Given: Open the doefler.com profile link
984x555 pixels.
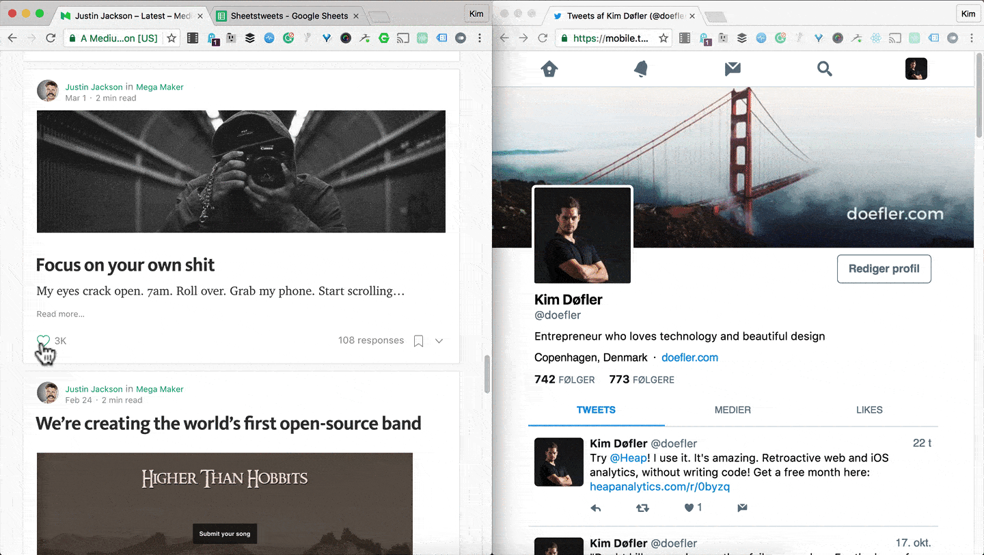Looking at the screenshot, I should (689, 357).
